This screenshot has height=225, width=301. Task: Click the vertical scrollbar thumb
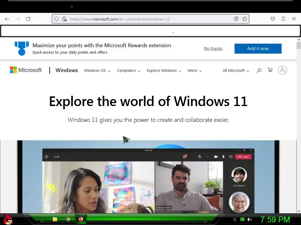299,45
